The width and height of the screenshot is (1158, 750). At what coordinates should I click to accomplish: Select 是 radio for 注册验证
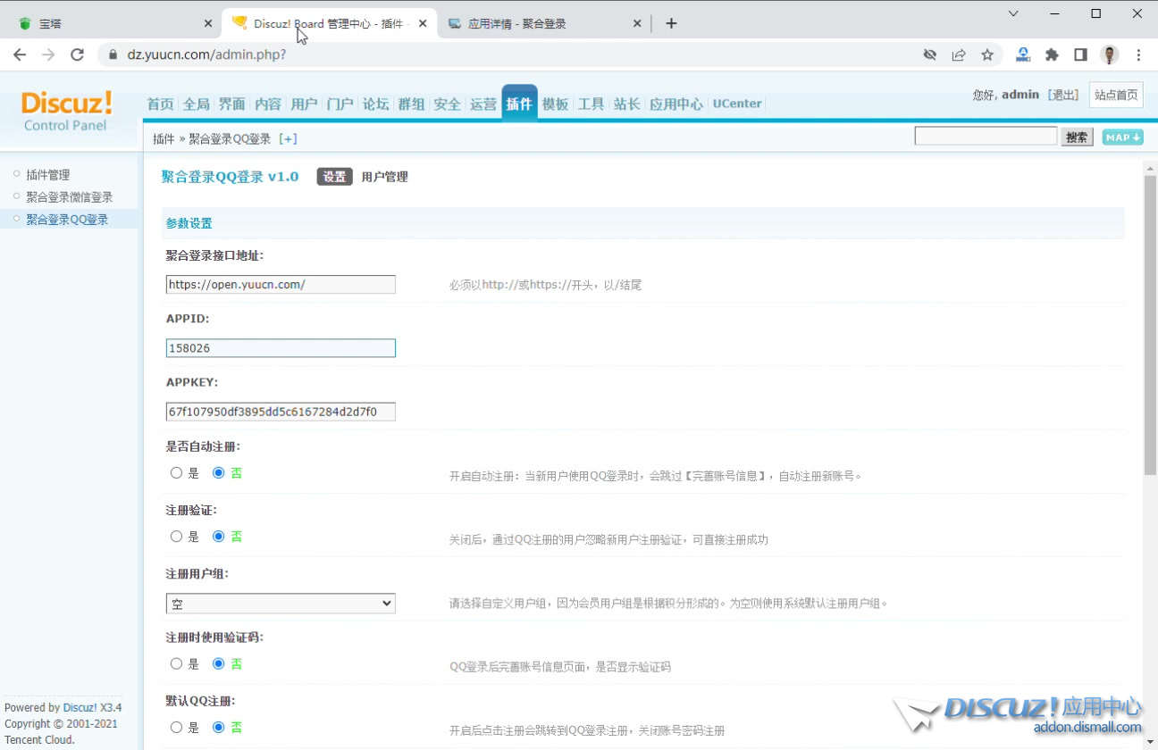click(x=176, y=536)
